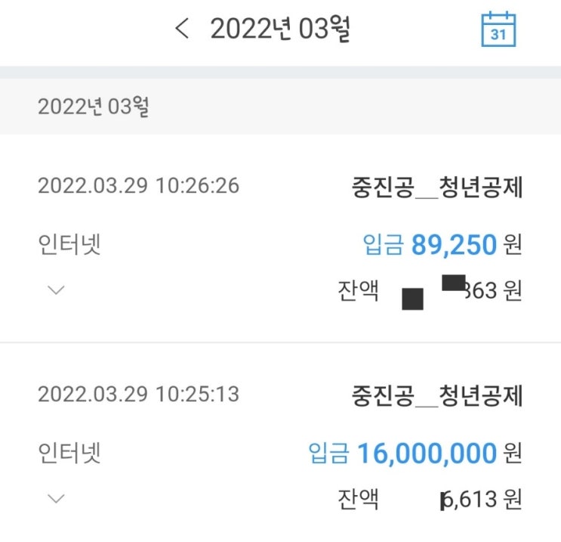Viewport: 561px width, 542px height.
Task: Click 인터넷 label on the 16,000,000원 entry
Action: (x=69, y=454)
